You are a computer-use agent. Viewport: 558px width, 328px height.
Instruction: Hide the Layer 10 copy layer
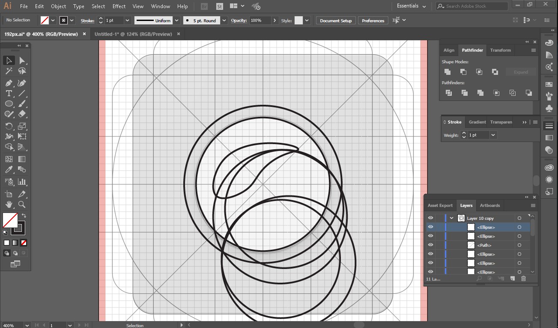tap(430, 218)
